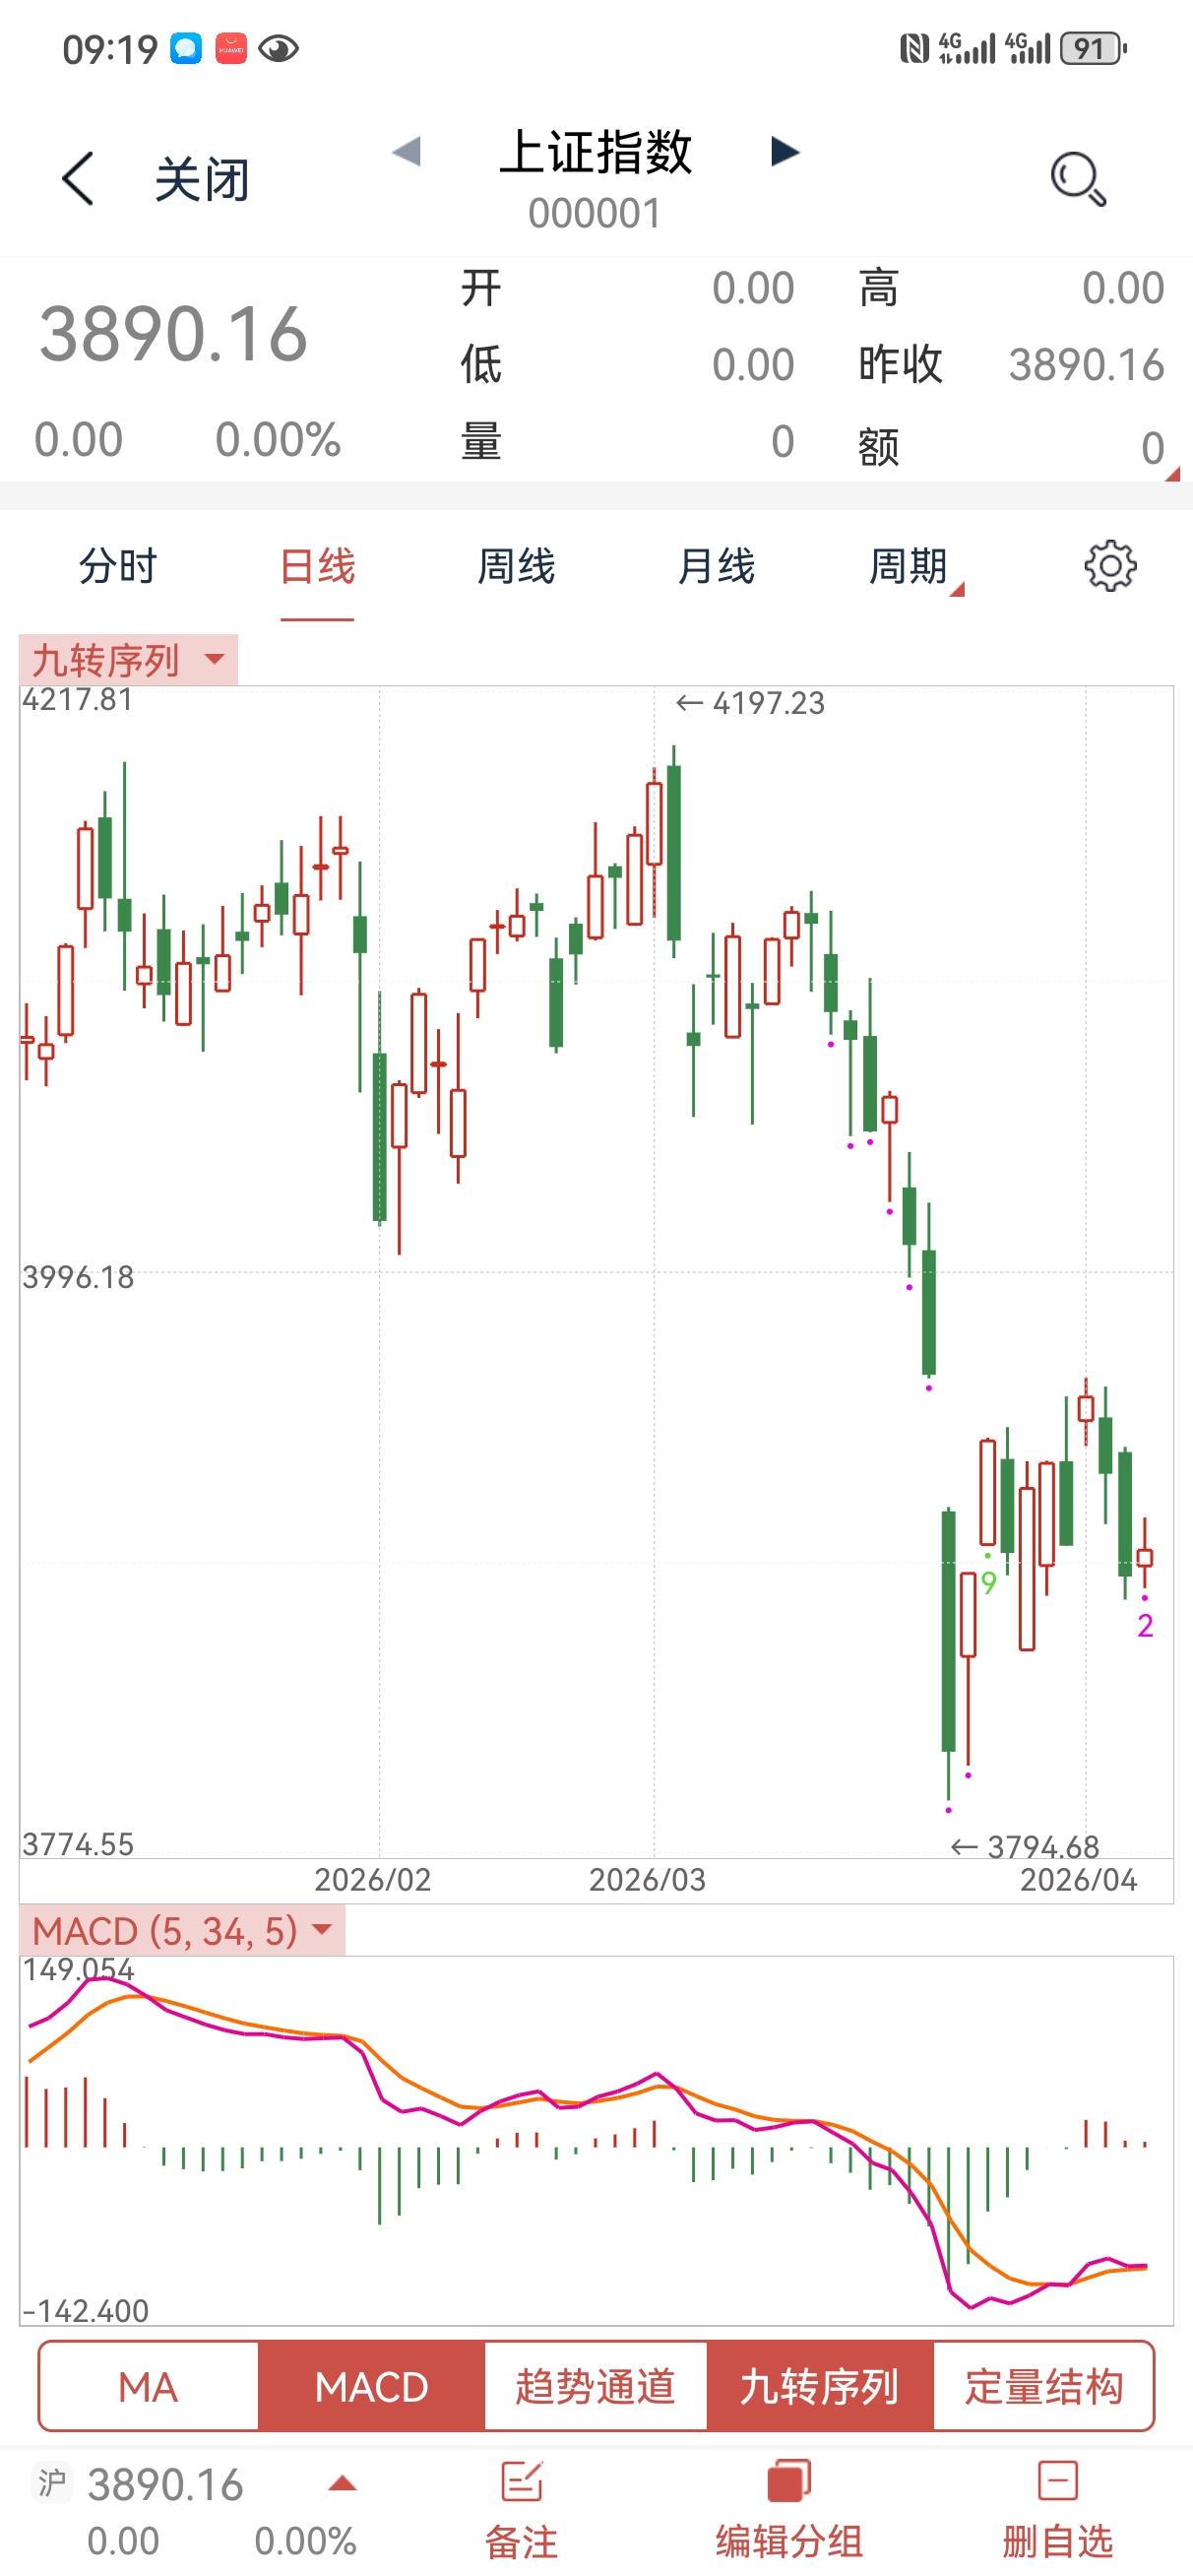Screen dimensions: 1193x2576
Task: Switch to the 周线 tab
Action: pyautogui.click(x=516, y=567)
